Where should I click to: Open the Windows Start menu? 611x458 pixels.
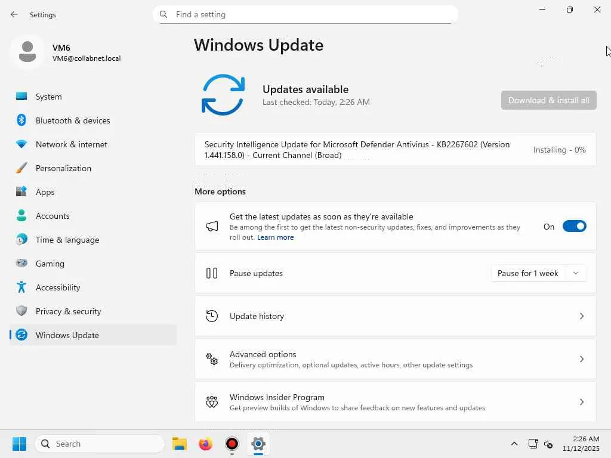pyautogui.click(x=20, y=444)
